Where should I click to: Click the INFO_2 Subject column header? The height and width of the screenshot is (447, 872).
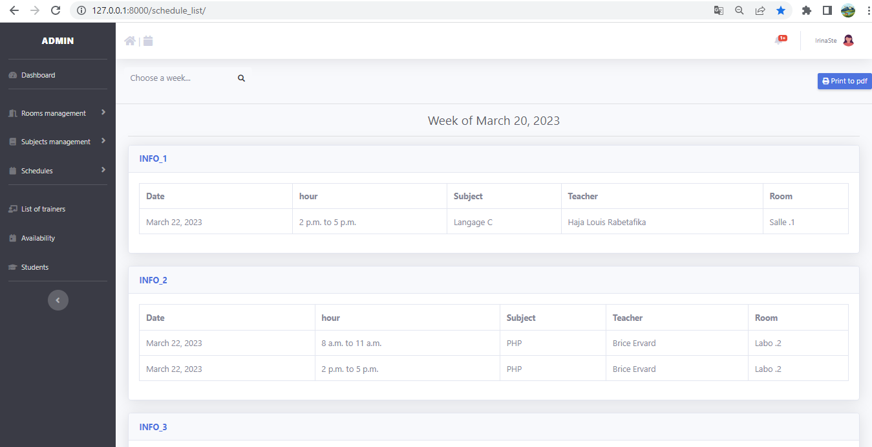(553, 318)
